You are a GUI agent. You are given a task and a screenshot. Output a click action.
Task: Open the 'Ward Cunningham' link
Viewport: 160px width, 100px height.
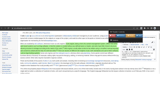[x=54, y=63]
